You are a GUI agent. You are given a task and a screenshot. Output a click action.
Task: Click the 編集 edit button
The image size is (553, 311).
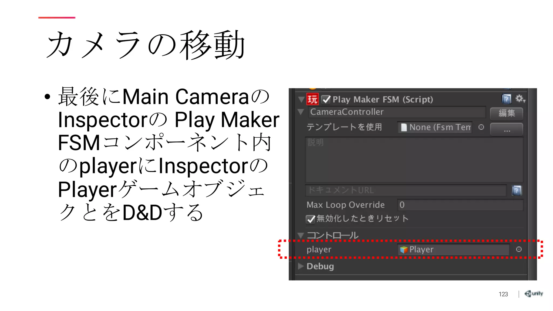coord(507,113)
